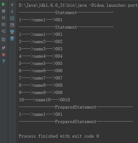Click the first Statement separator line

(66, 12)
